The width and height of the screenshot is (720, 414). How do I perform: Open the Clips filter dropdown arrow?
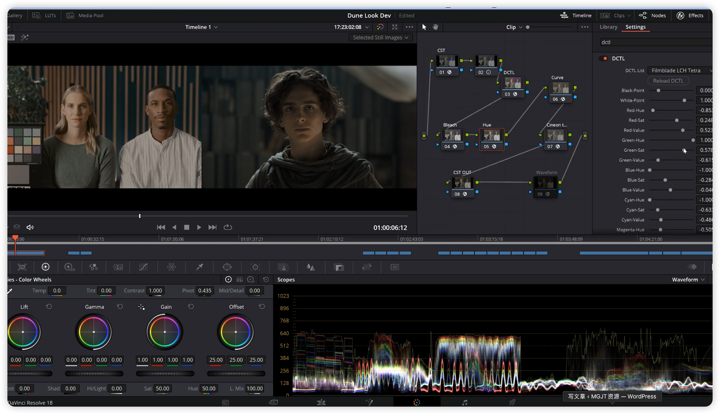629,16
